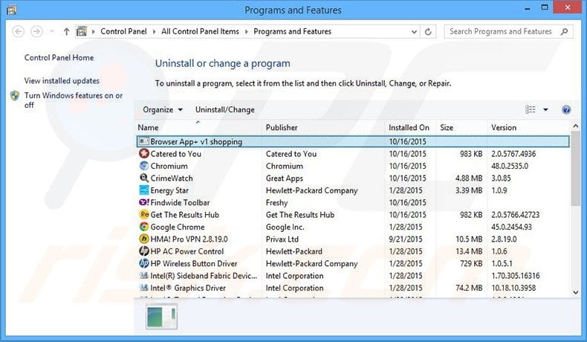Select the Google Chrome program name
Screen dimensions: 587x342
(178, 227)
